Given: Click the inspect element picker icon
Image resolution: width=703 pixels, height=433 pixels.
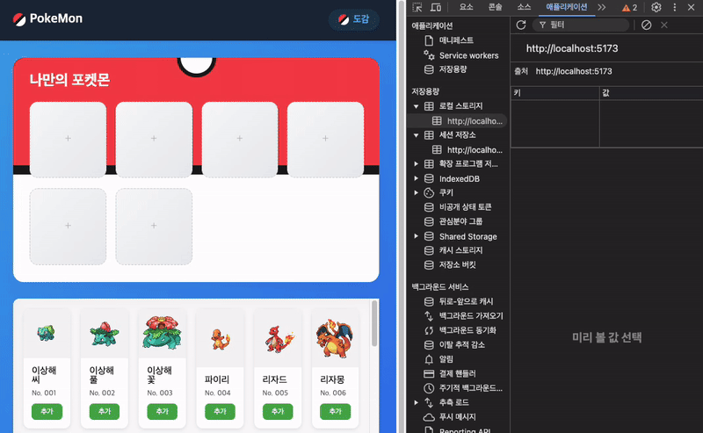Looking at the screenshot, I should point(417,7).
